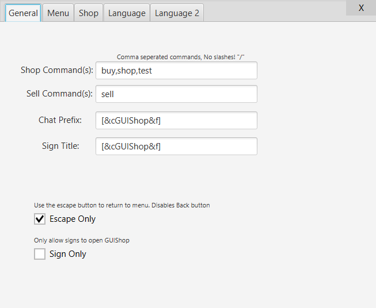This screenshot has height=308, width=376.
Task: Click into the Sell Command(s) text box
Action: [x=176, y=94]
